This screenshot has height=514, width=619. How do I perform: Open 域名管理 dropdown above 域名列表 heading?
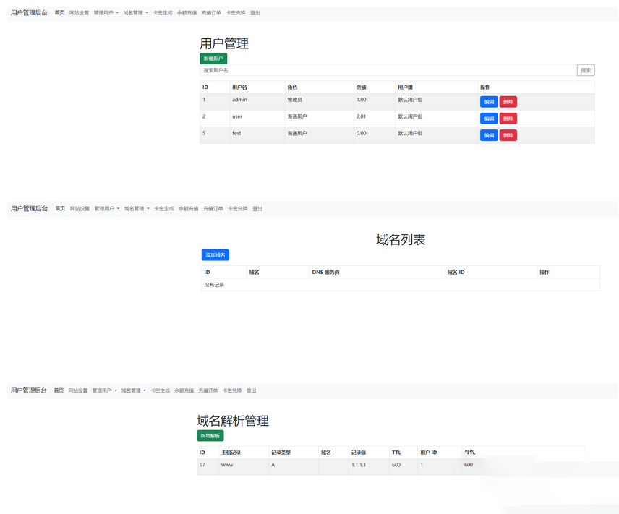click(137, 209)
